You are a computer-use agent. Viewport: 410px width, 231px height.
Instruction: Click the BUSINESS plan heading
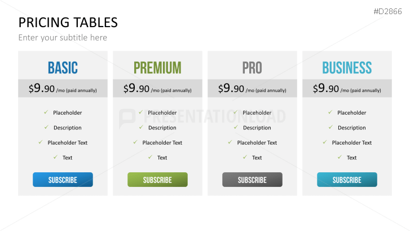click(347, 68)
